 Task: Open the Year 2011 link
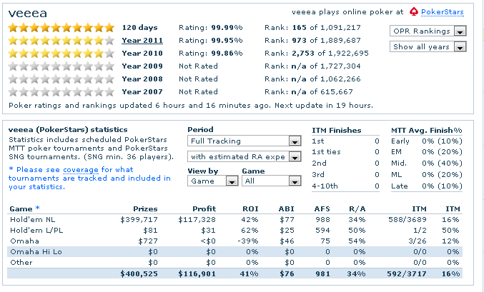pos(142,41)
